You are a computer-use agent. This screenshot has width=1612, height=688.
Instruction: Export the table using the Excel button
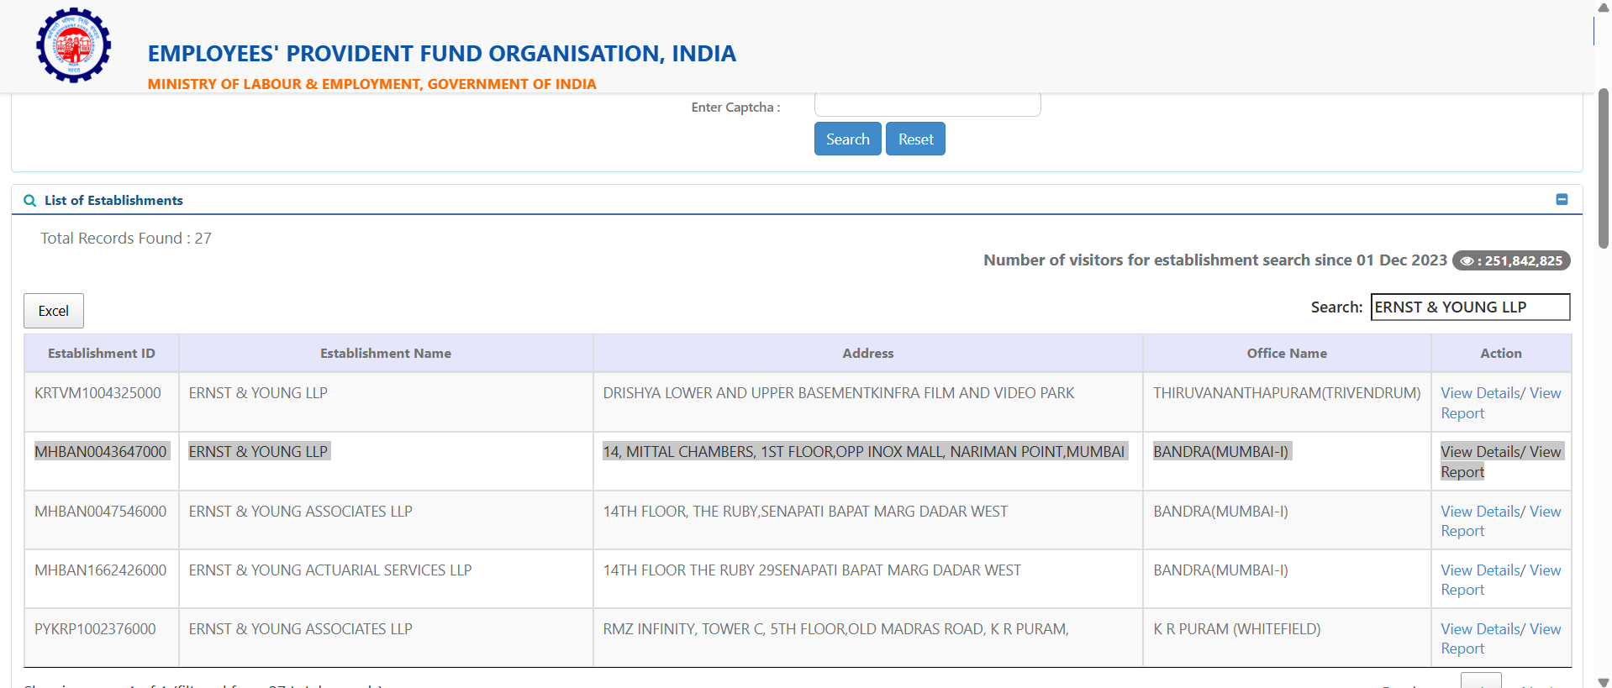pyautogui.click(x=54, y=311)
